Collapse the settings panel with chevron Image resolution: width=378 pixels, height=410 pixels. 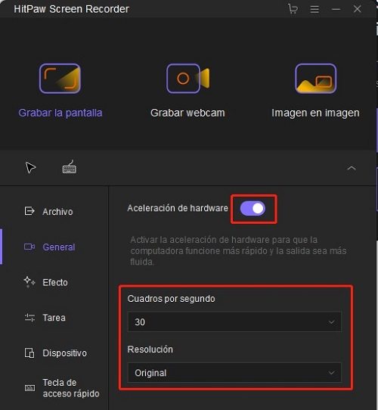[352, 168]
